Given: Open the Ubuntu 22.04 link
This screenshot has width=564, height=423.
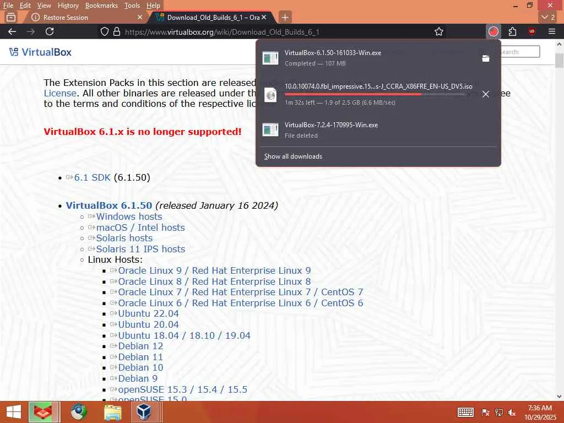Looking at the screenshot, I should click(148, 313).
